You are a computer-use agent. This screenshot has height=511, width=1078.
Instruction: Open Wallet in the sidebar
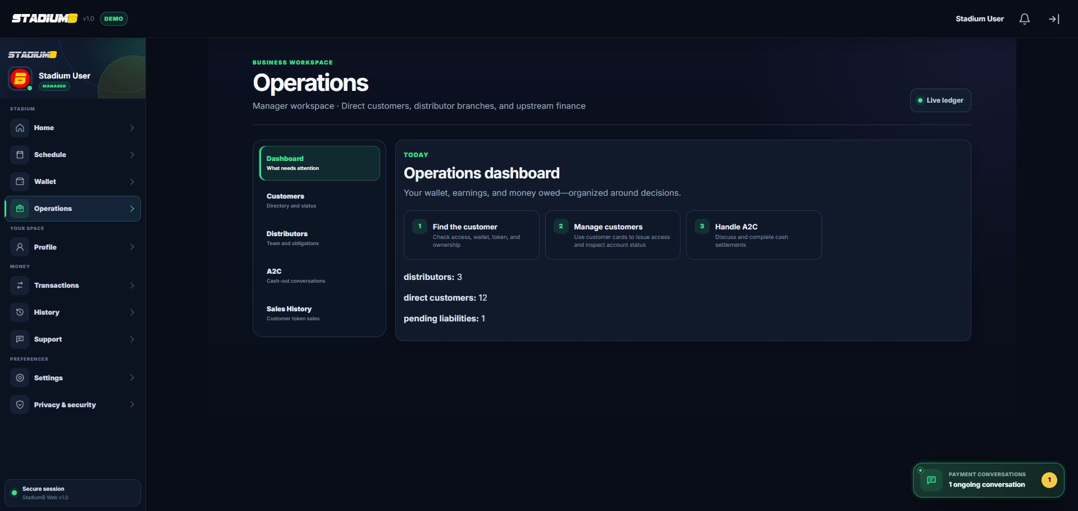click(73, 182)
